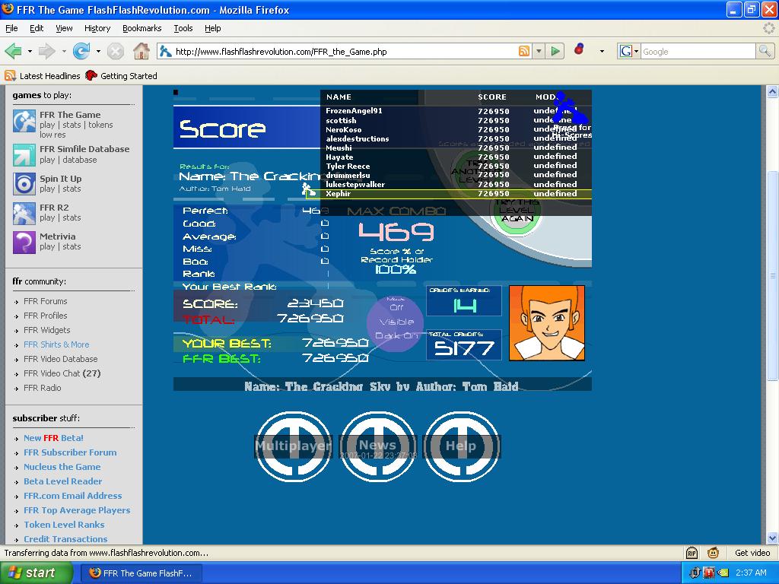
Task: Reload the page with the refresh icon
Action: coord(81,51)
